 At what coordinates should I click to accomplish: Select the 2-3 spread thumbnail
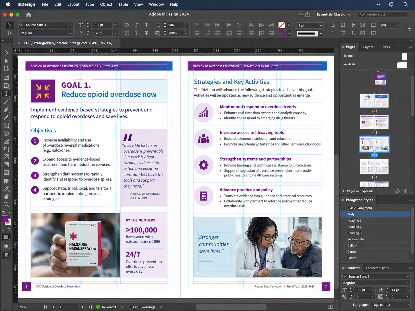tap(374, 101)
